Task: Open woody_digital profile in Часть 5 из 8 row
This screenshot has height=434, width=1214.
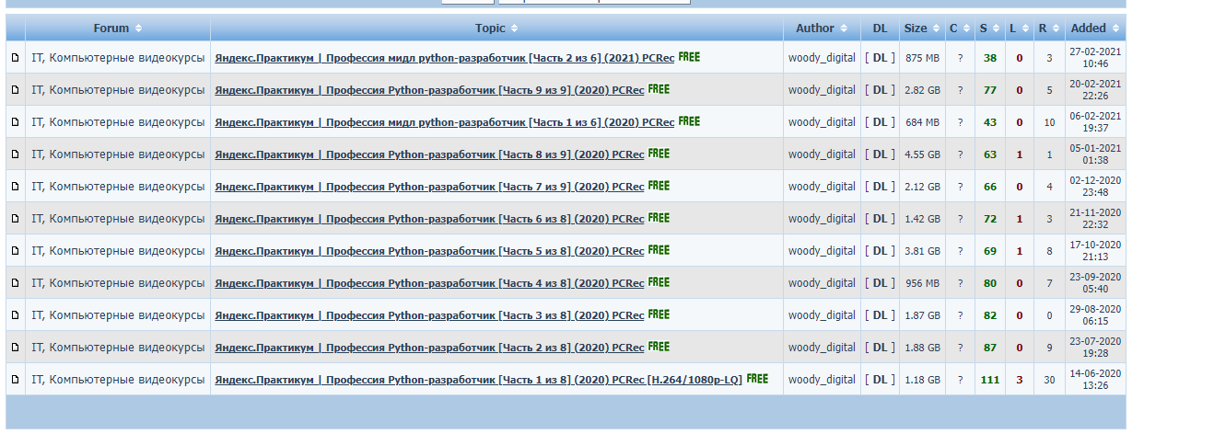Action: tap(822, 251)
